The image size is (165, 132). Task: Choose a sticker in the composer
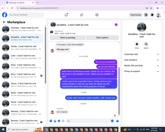click(x=59, y=121)
